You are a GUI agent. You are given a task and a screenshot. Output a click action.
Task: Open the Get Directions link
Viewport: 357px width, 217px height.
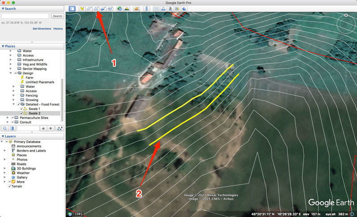(x=42, y=29)
